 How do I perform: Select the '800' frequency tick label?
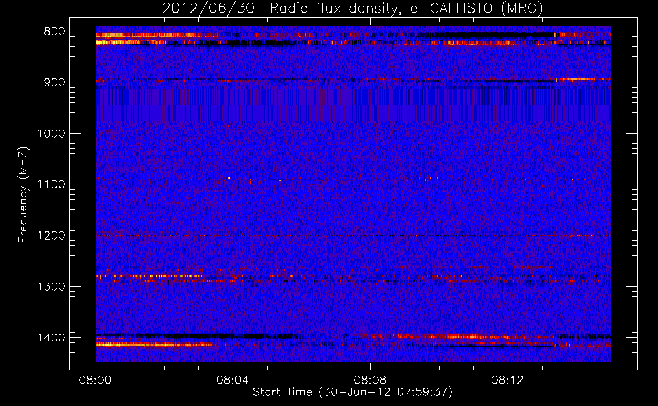click(x=54, y=32)
